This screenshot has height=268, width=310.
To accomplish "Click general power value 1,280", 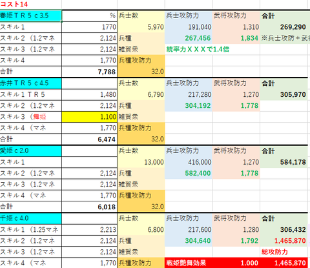I will (236, 230).
